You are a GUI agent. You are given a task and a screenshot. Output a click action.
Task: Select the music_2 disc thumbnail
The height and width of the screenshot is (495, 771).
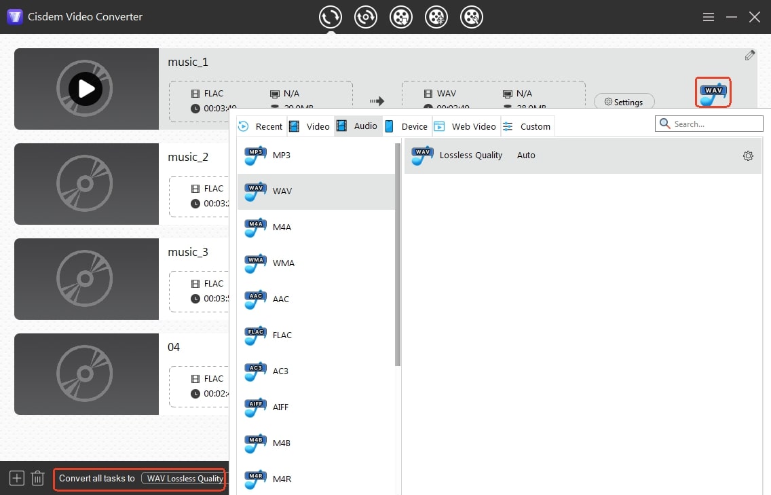[x=86, y=184]
